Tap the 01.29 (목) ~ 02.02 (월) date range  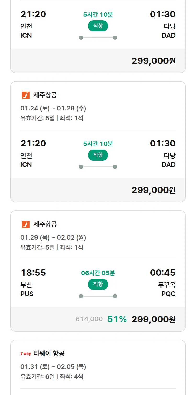click(x=53, y=238)
